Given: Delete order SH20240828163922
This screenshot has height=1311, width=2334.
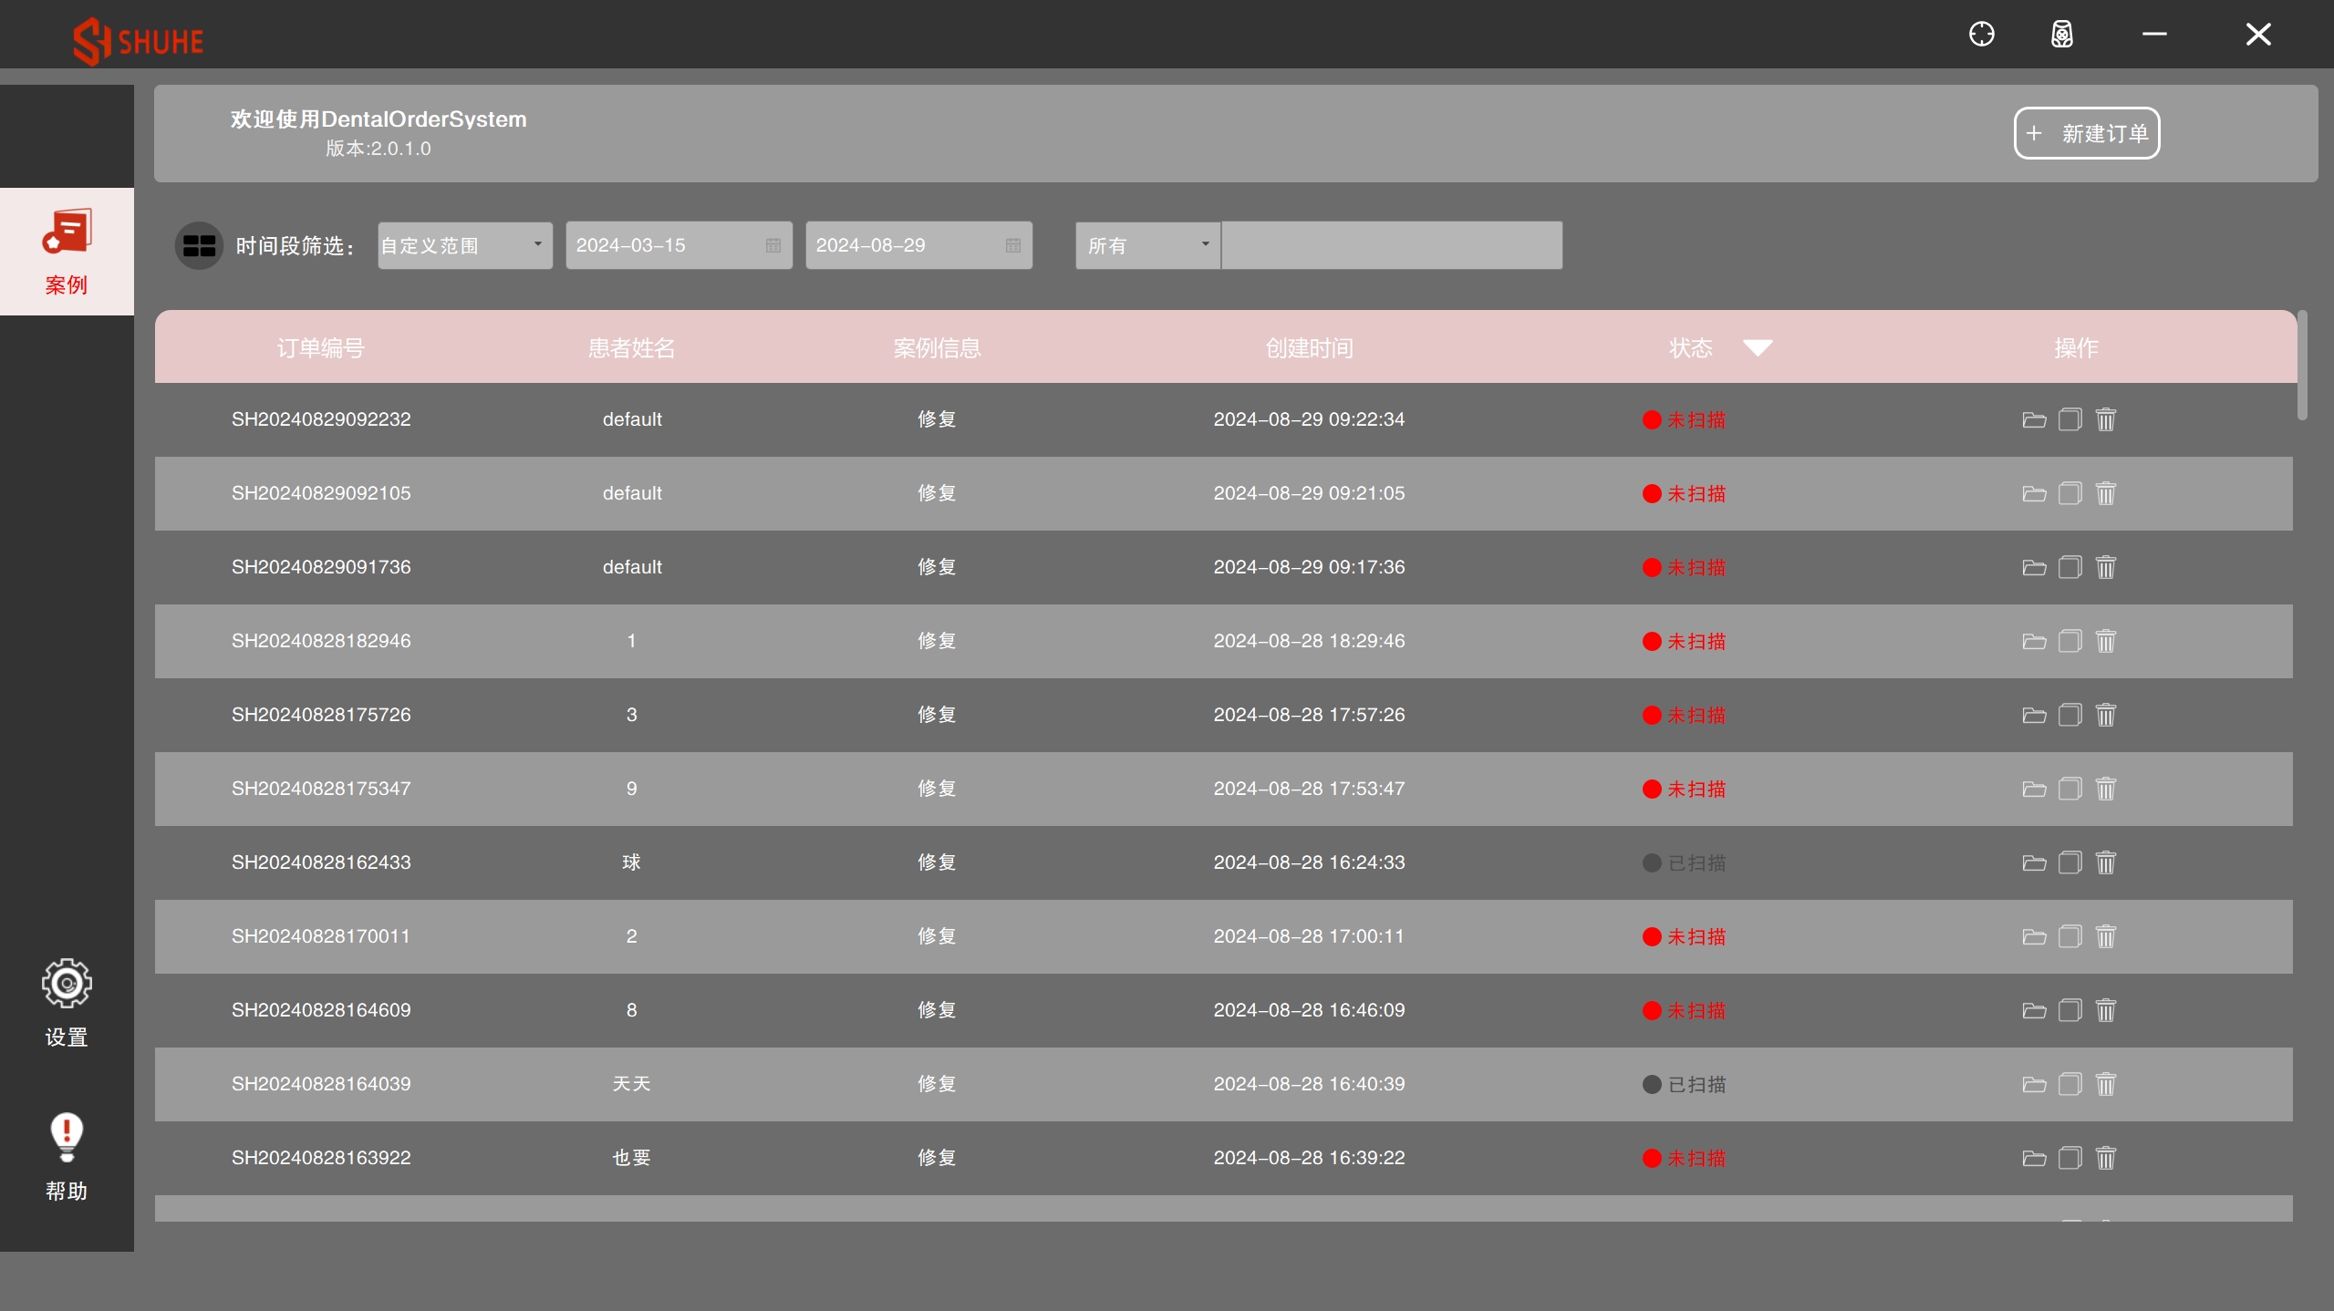Looking at the screenshot, I should coord(2106,1158).
